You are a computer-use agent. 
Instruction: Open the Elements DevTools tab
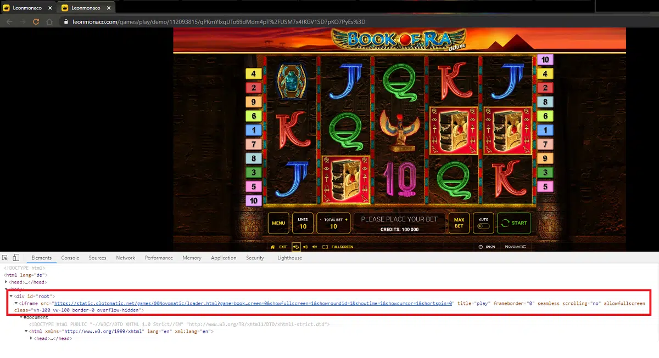[x=42, y=258]
